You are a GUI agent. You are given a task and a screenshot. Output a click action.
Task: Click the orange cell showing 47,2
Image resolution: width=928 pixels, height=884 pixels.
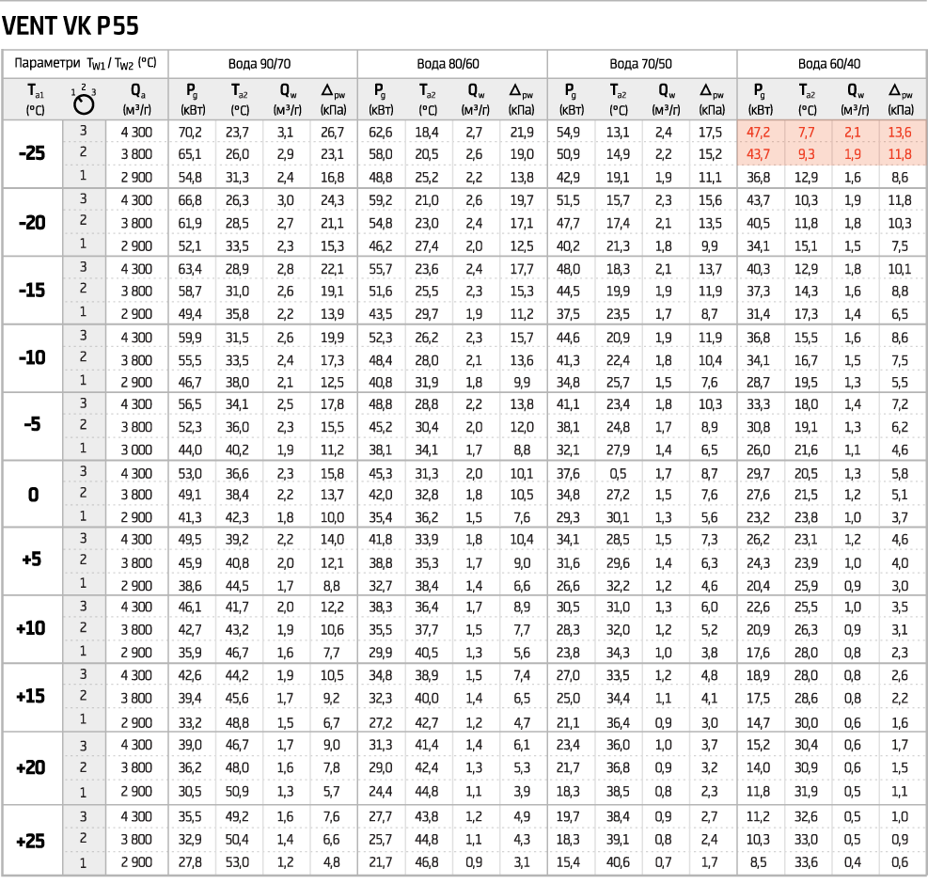tap(760, 133)
